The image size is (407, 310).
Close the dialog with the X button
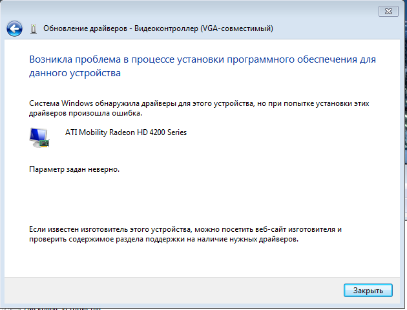click(388, 12)
